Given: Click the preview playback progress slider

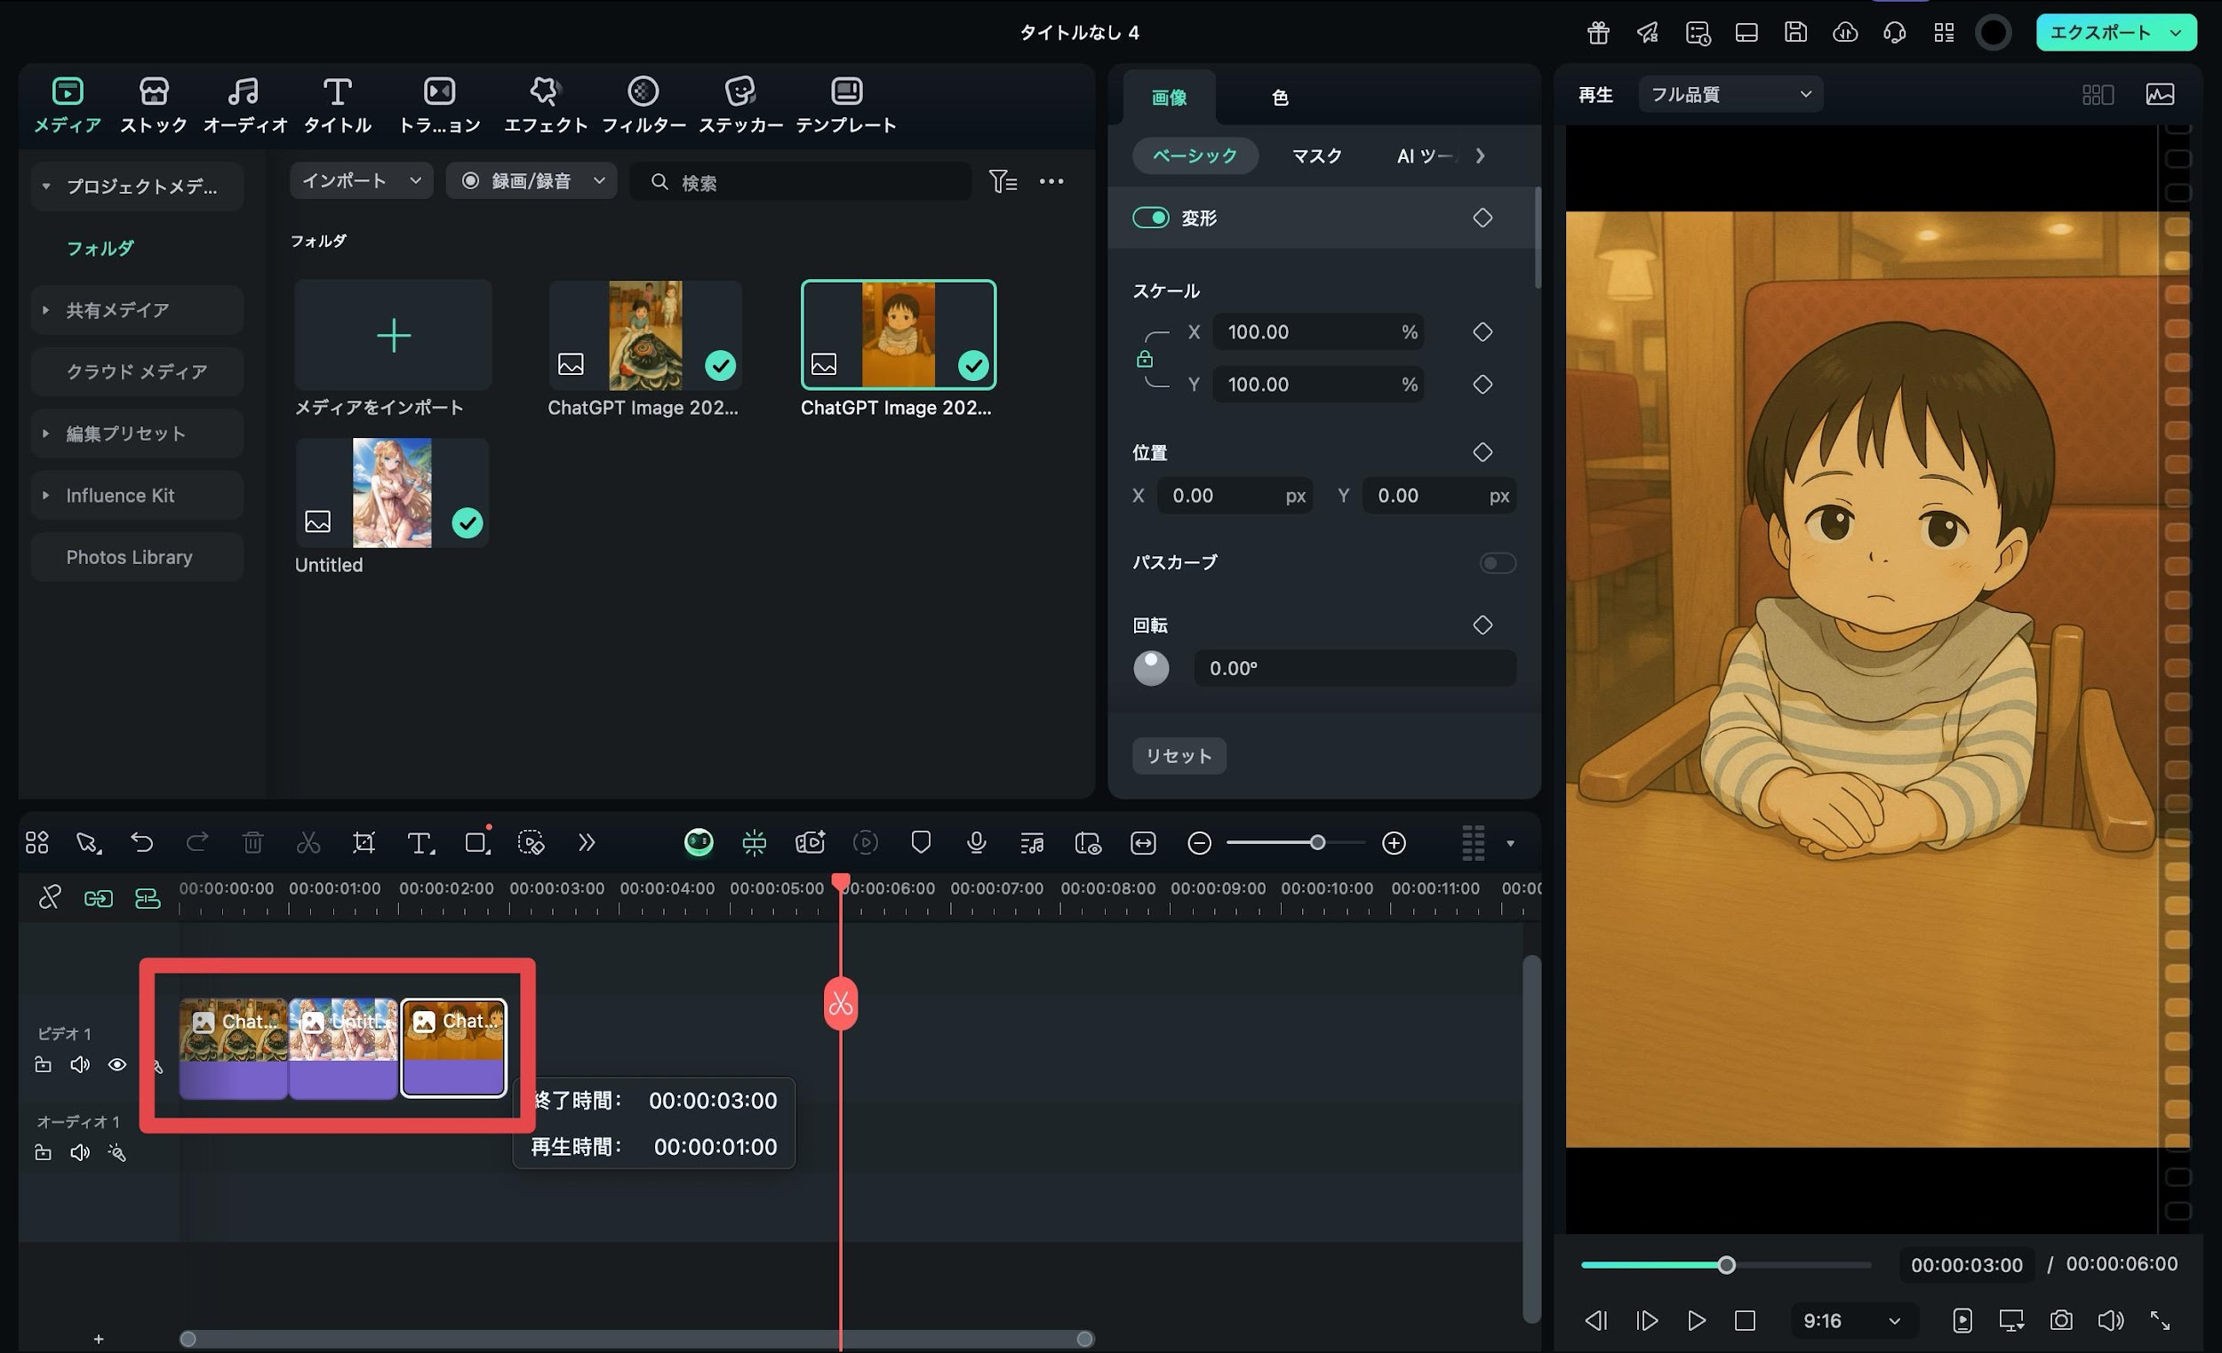Looking at the screenshot, I should [1725, 1265].
